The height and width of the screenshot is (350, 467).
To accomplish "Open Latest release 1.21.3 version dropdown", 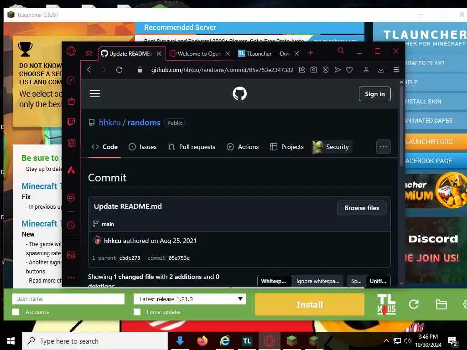I will pos(189,299).
